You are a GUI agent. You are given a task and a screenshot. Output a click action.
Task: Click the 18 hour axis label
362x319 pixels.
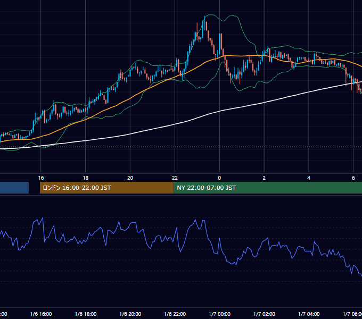pos(85,178)
